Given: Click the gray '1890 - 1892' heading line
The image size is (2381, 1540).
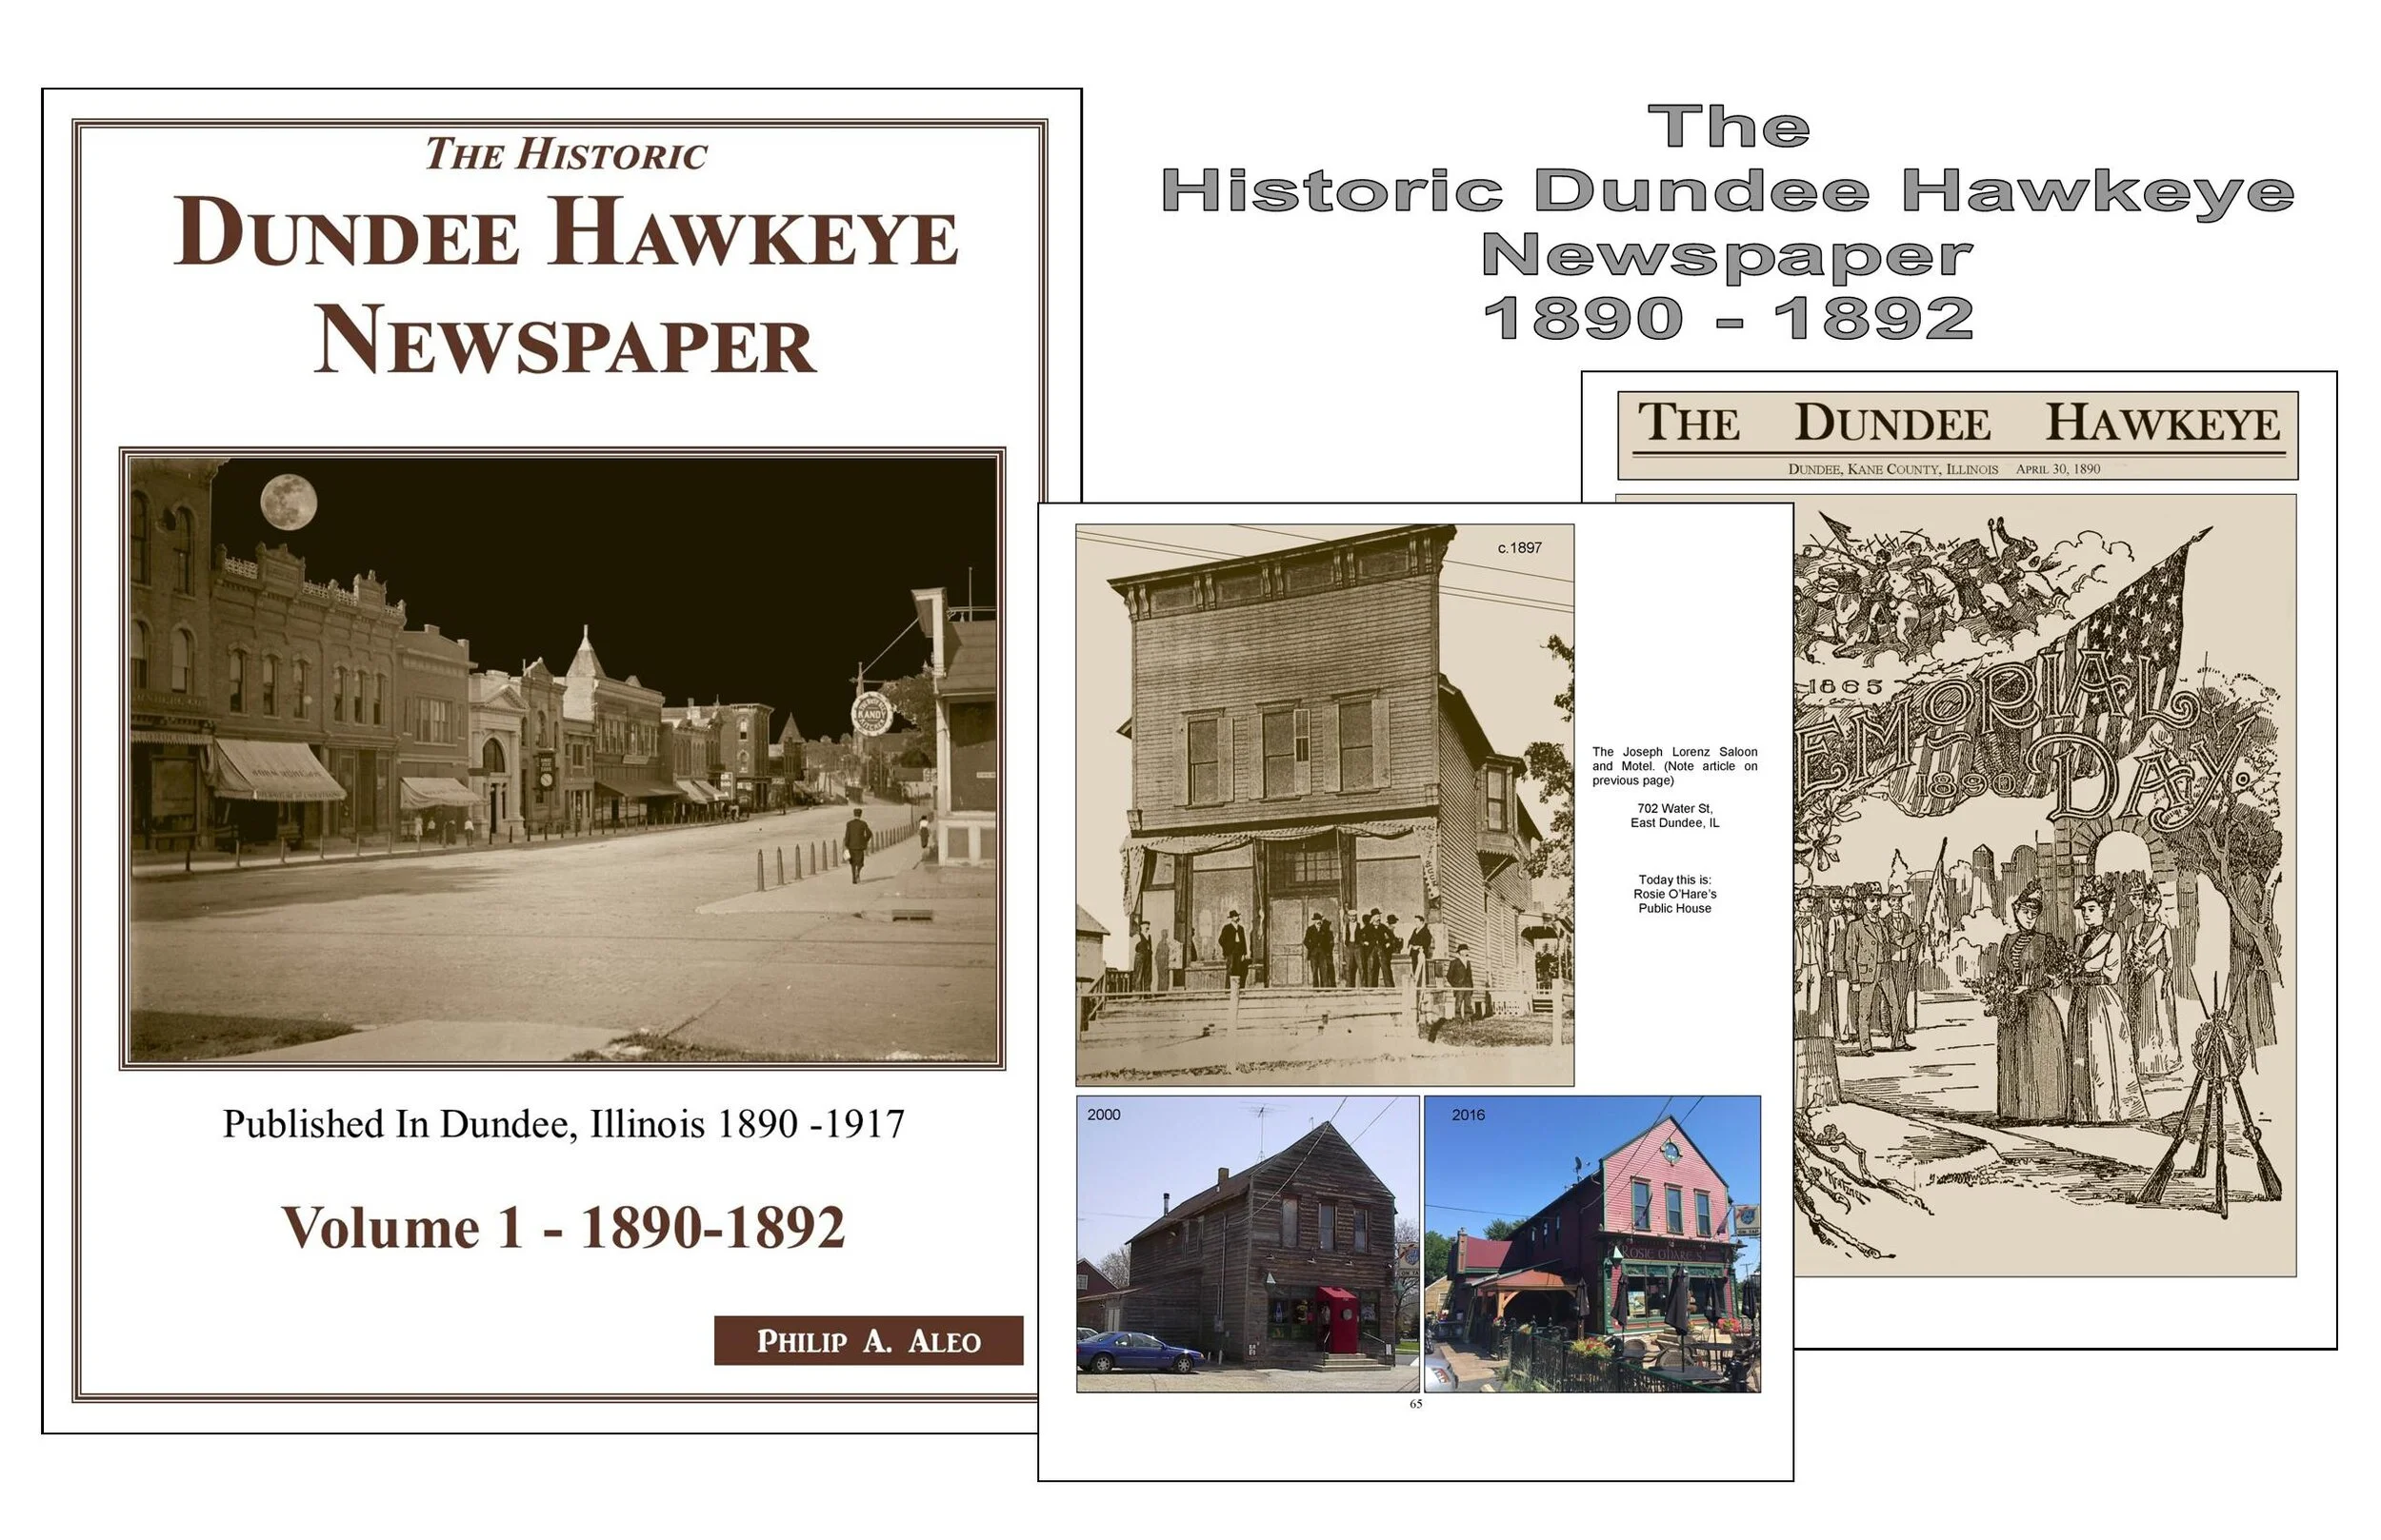Looking at the screenshot, I should 1727,319.
